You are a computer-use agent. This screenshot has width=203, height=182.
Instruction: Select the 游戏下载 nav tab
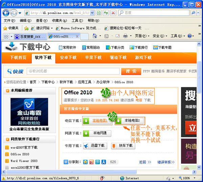(x=143, y=58)
